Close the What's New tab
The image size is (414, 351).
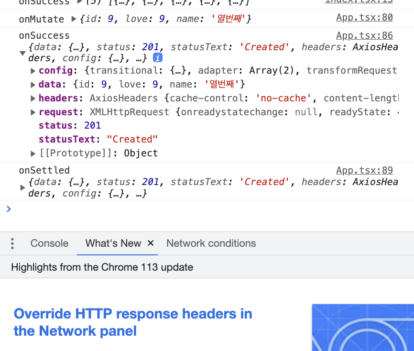(151, 243)
